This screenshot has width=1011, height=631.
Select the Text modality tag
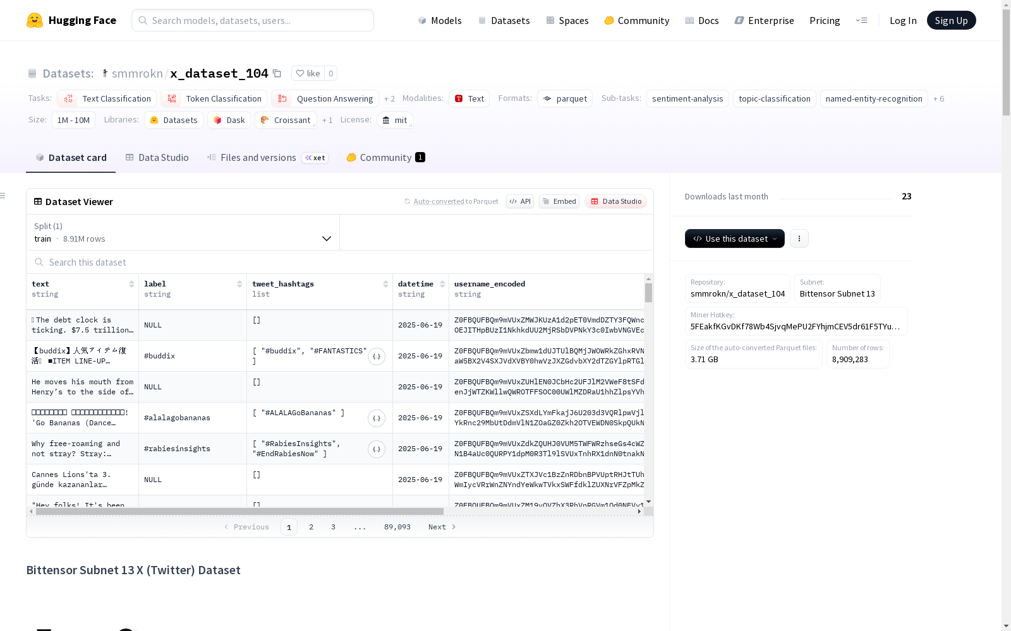(x=469, y=98)
